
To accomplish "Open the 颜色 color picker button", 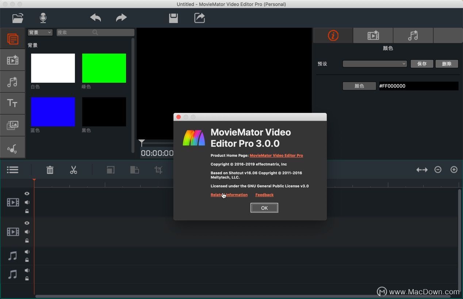I will (359, 86).
